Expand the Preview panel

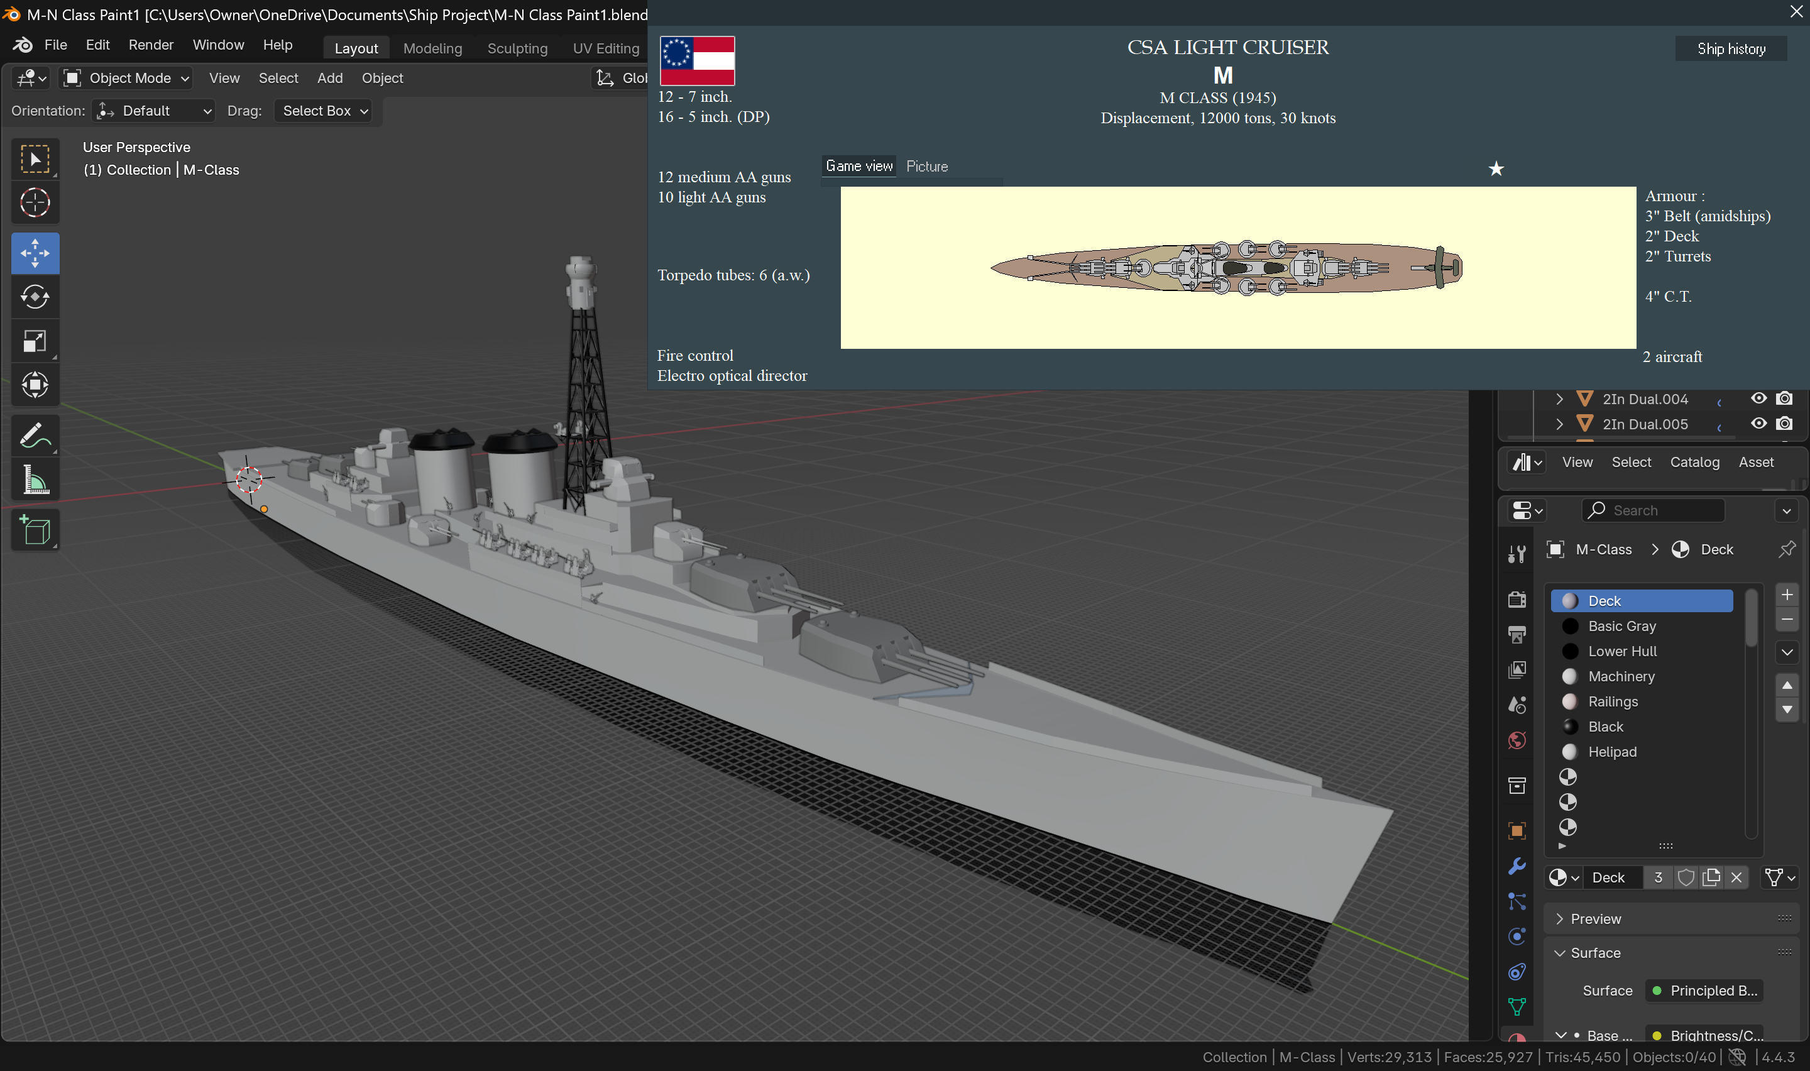tap(1594, 919)
